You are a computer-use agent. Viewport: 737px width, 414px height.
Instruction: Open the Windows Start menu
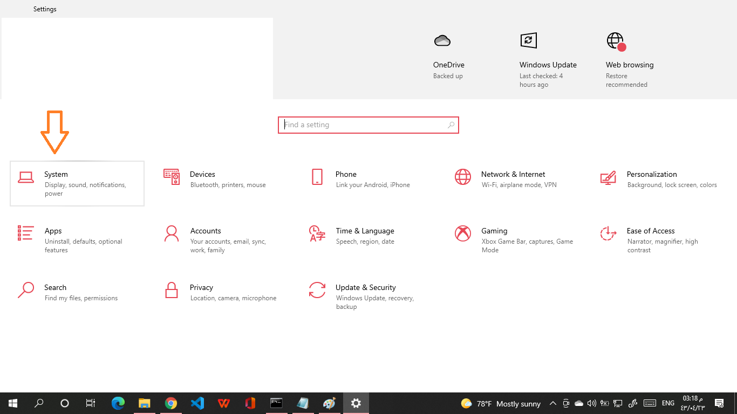click(x=13, y=403)
